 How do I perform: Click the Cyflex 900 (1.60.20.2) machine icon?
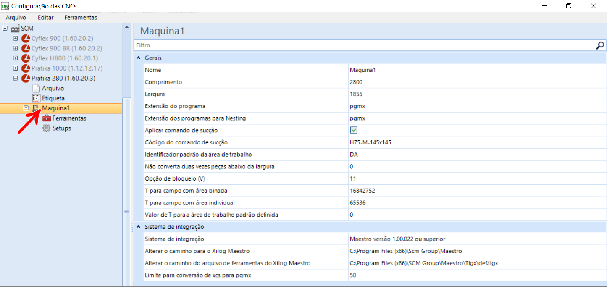point(26,38)
